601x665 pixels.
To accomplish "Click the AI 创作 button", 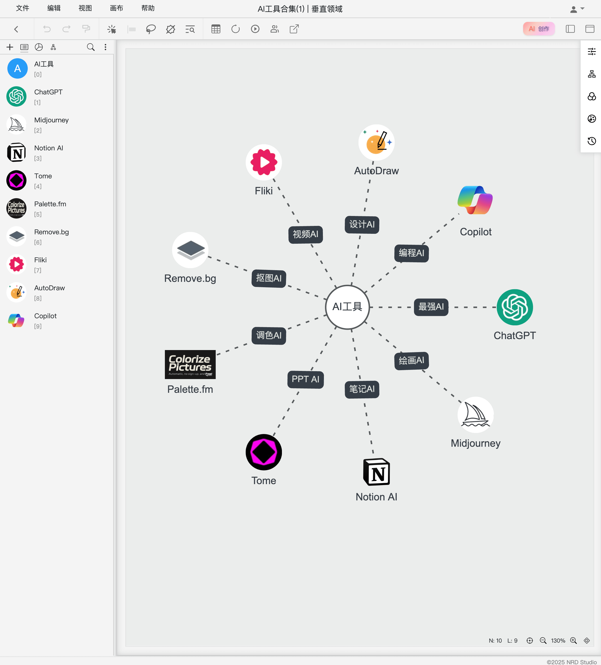I will [539, 29].
